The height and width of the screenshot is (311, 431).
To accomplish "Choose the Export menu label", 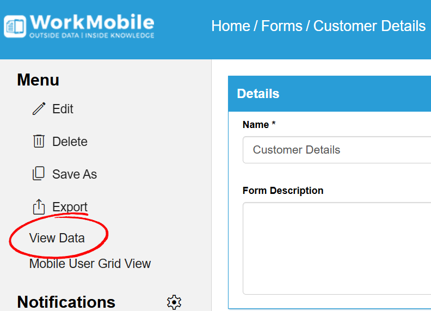I will click(x=70, y=207).
